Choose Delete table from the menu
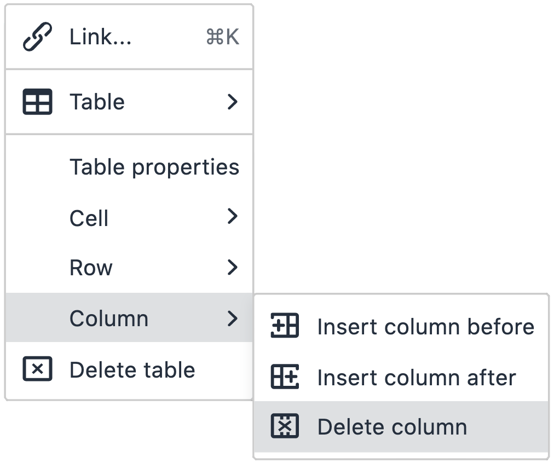 coord(129,369)
